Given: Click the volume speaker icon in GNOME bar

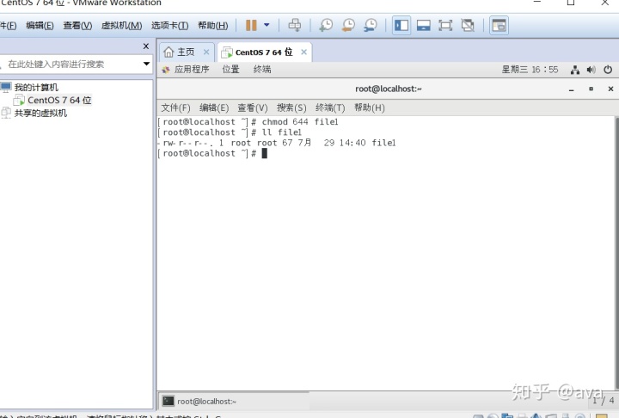Looking at the screenshot, I should [591, 70].
